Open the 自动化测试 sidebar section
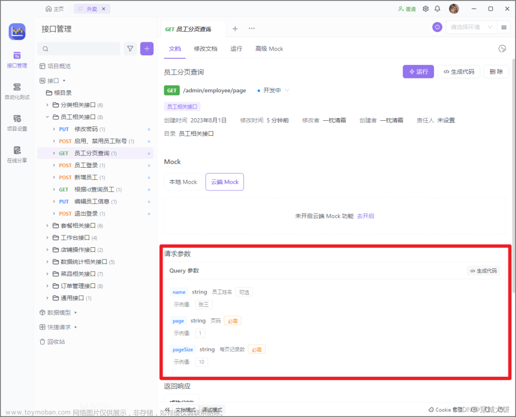Viewport: 516px width, 417px height. pyautogui.click(x=17, y=91)
